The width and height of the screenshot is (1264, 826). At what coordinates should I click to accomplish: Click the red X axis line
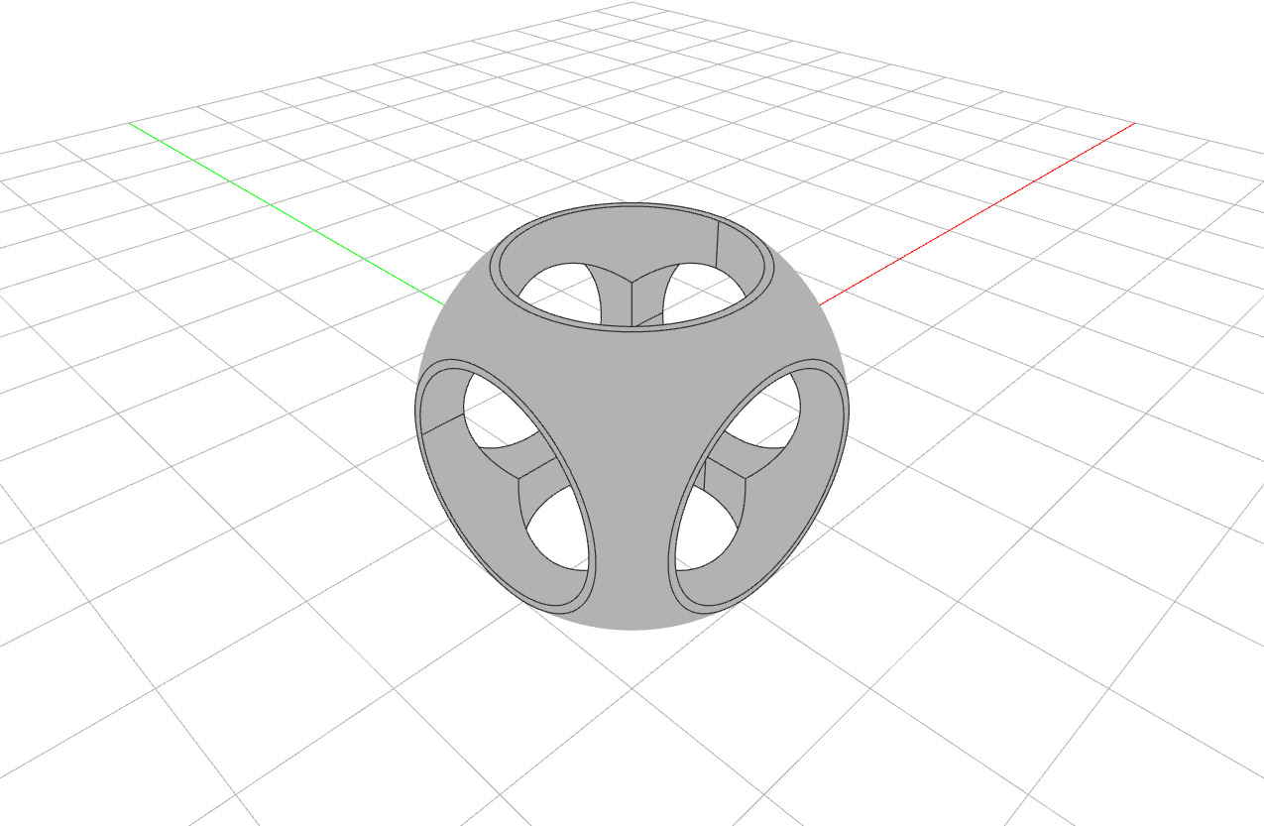click(x=977, y=212)
